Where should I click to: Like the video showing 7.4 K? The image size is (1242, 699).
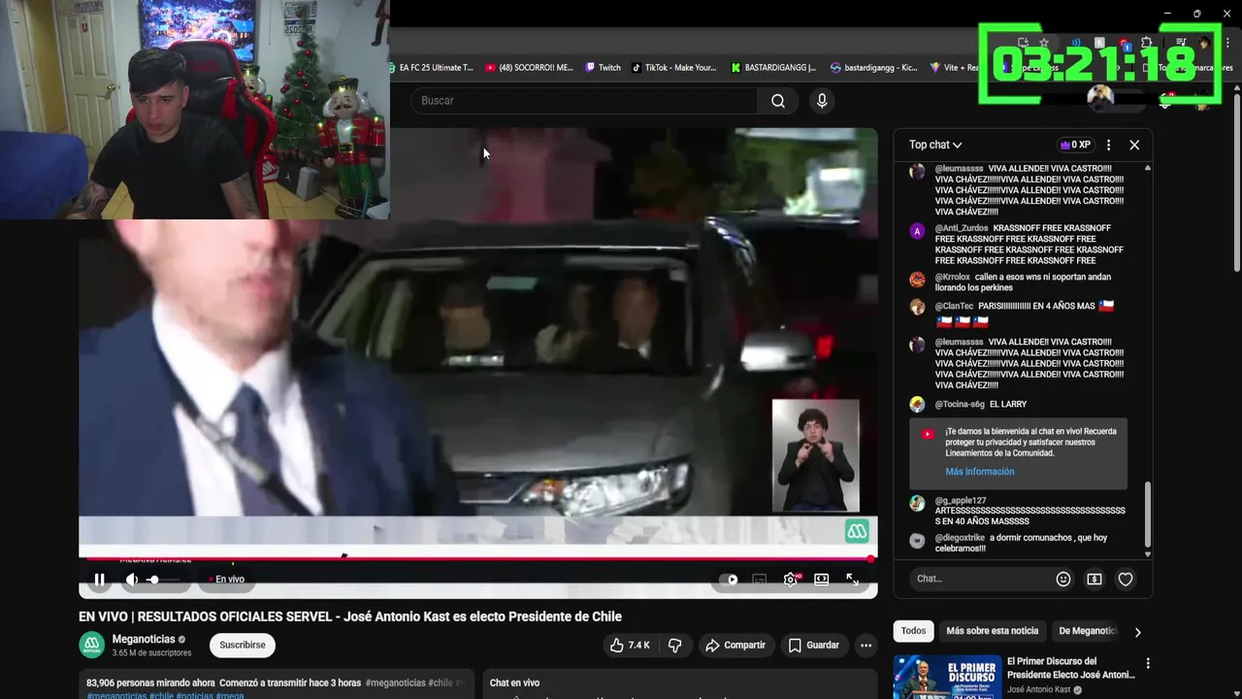click(630, 645)
